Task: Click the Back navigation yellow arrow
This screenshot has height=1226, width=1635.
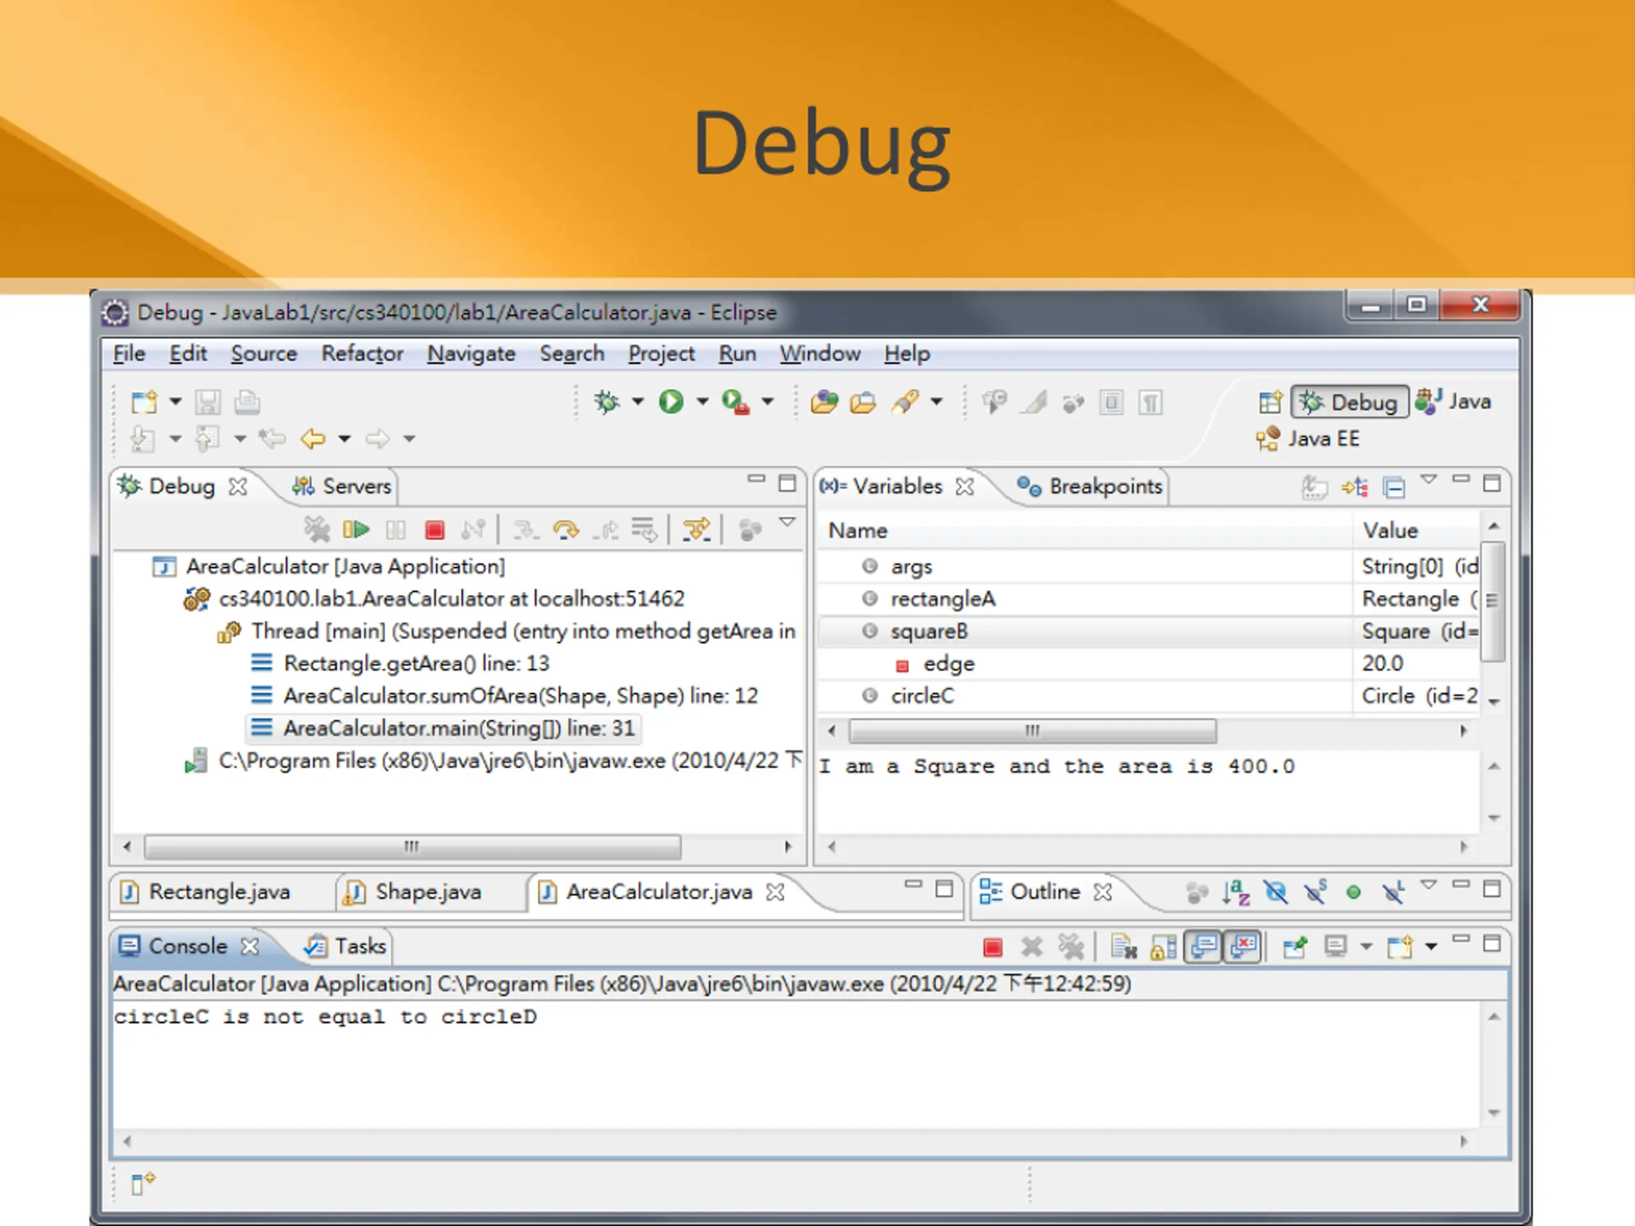Action: coord(314,439)
